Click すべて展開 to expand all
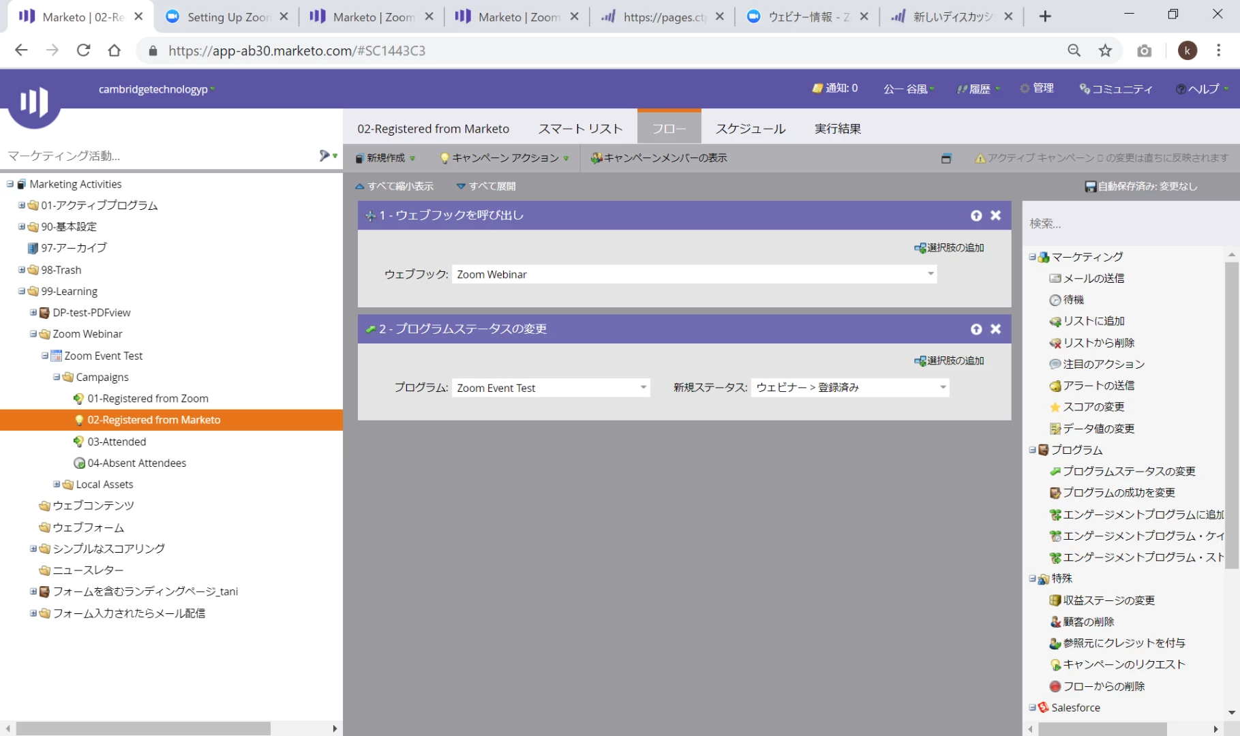1240x736 pixels. [x=486, y=186]
